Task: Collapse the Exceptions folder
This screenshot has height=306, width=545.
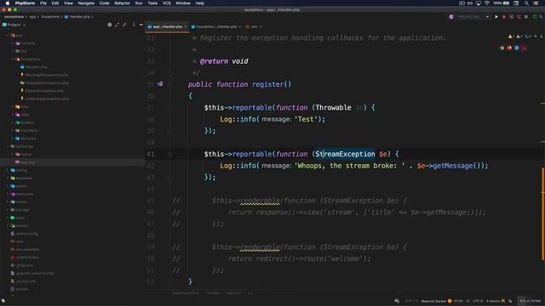Action: click(x=13, y=59)
